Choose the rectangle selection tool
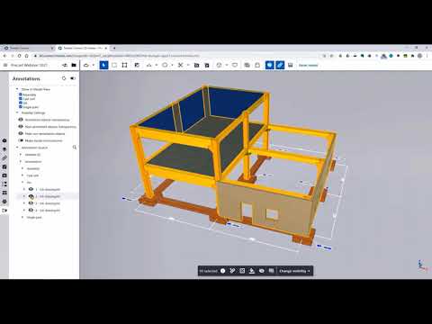Image resolution: width=432 pixels, height=324 pixels. point(114,65)
